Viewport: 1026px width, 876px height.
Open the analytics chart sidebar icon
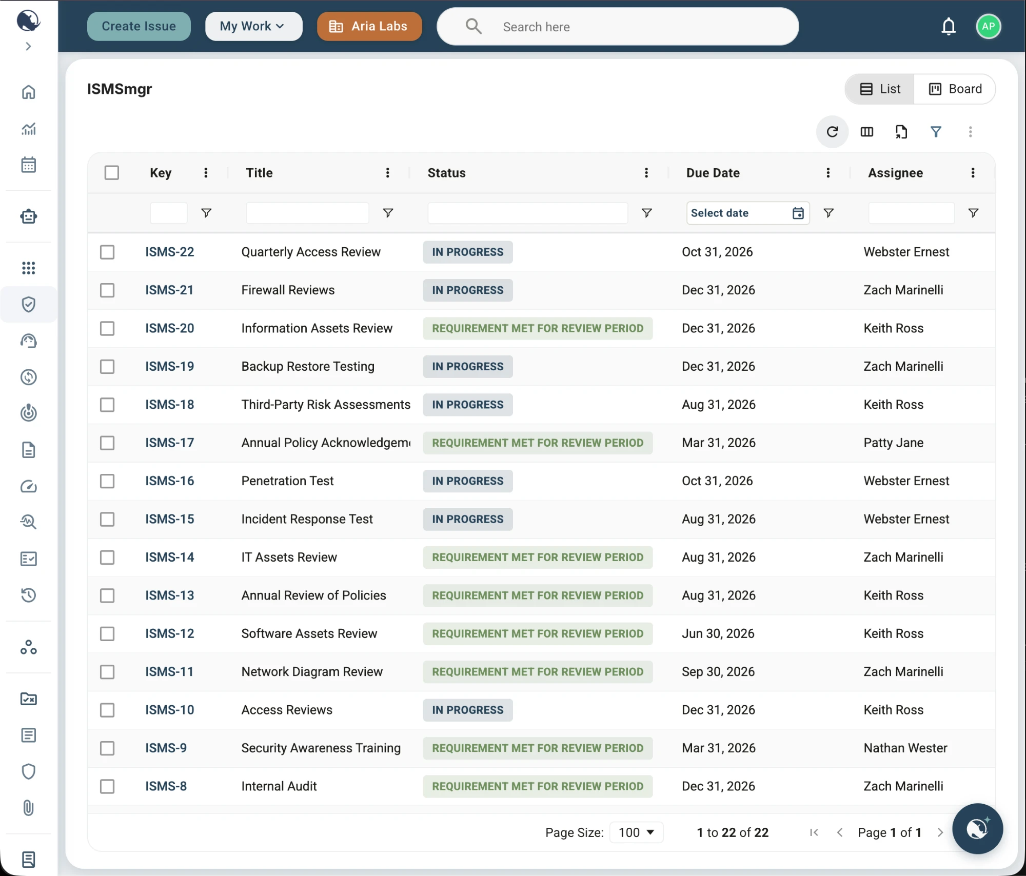click(x=29, y=128)
